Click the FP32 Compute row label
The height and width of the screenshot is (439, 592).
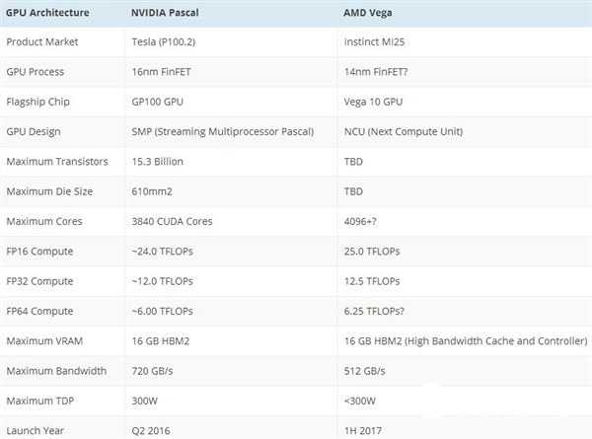39,281
